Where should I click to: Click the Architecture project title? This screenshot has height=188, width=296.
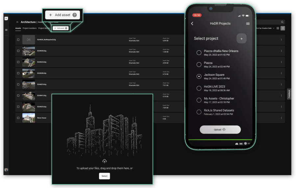(28, 22)
